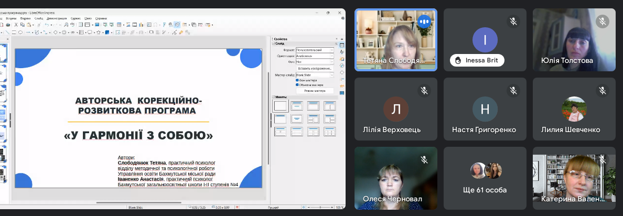The width and height of the screenshot is (623, 216).
Task: Open the paste options dropdown arrow
Action: (33, 25)
